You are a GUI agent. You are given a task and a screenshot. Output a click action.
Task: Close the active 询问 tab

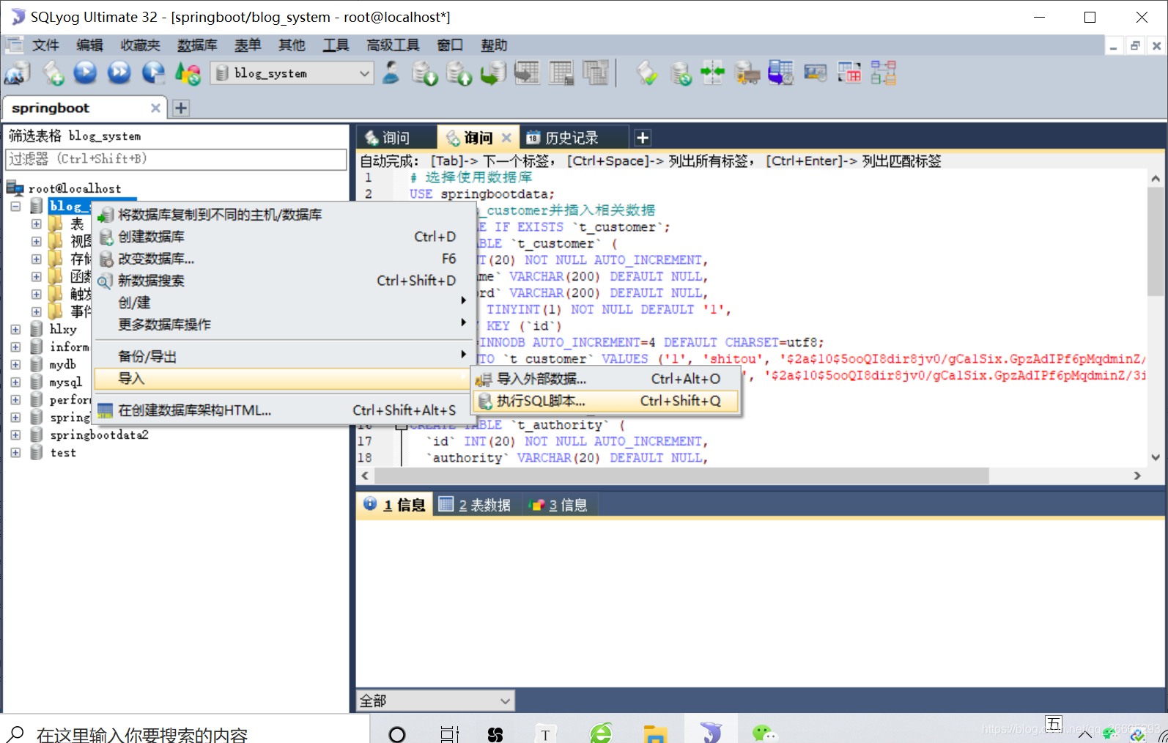pos(506,138)
